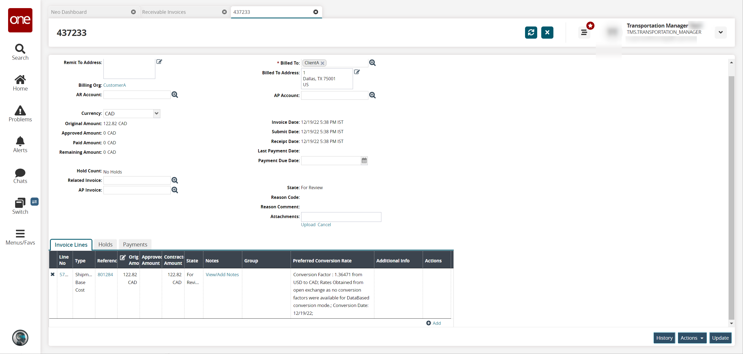Image resolution: width=743 pixels, height=354 pixels.
Task: Edit the Remit To Address
Action: tap(159, 62)
